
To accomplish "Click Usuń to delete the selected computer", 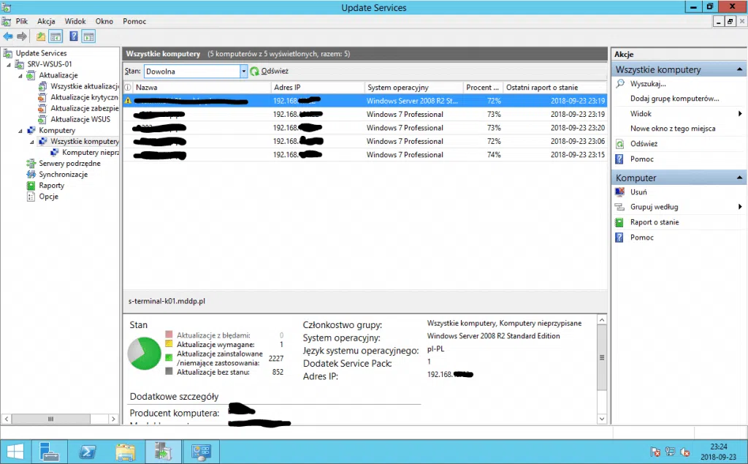I will (x=638, y=191).
